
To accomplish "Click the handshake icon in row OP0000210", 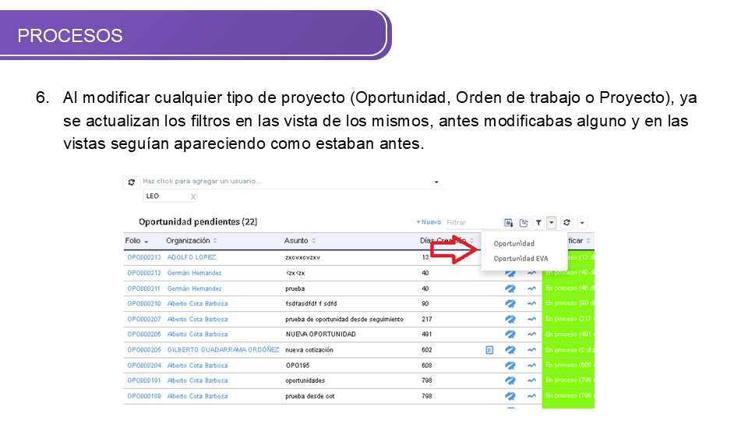I will click(x=510, y=303).
